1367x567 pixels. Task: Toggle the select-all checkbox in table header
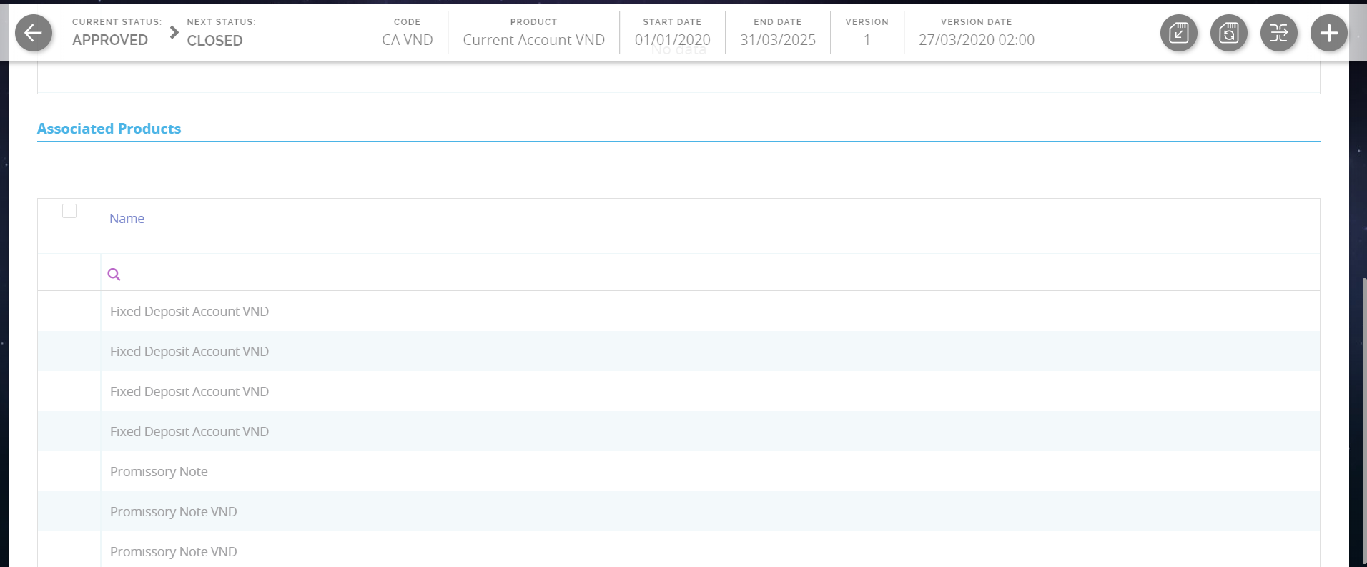click(x=69, y=211)
